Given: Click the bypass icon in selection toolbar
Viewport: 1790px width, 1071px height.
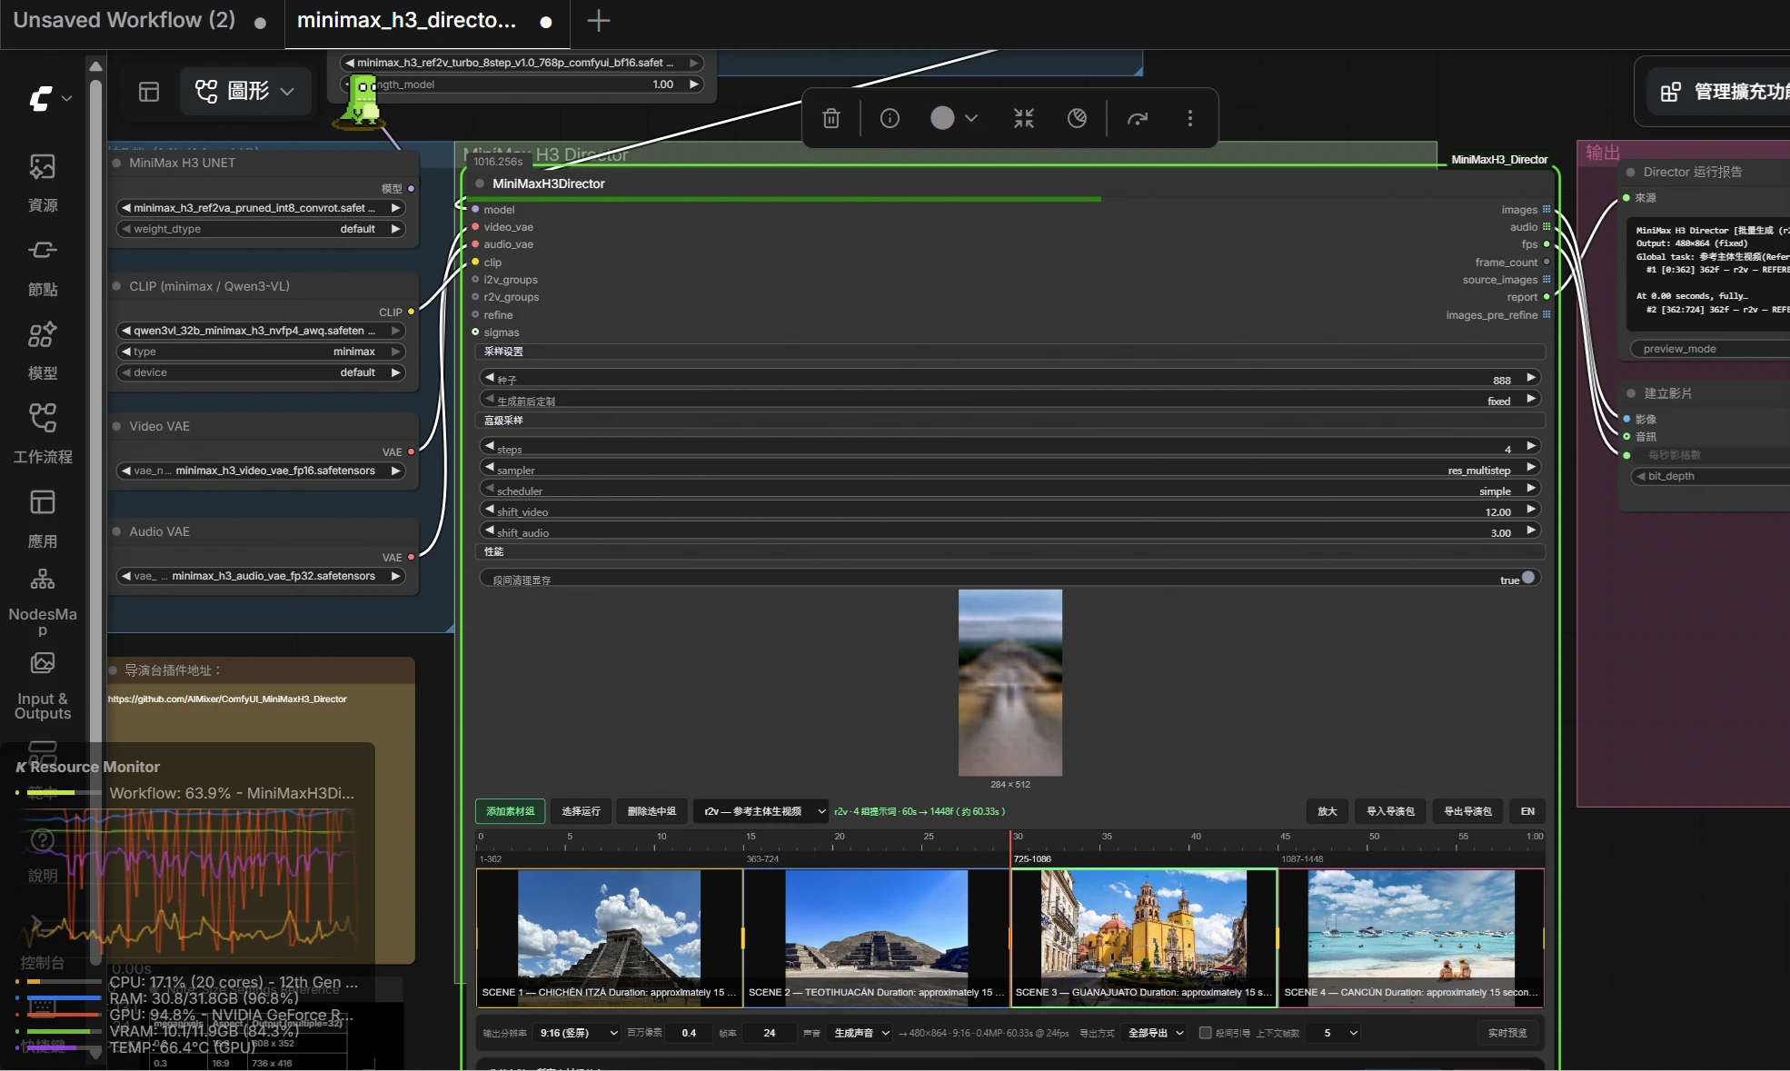Looking at the screenshot, I should [1077, 118].
